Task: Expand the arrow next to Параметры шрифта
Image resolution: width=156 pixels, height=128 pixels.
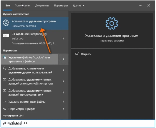Action: pyautogui.click(x=63, y=109)
